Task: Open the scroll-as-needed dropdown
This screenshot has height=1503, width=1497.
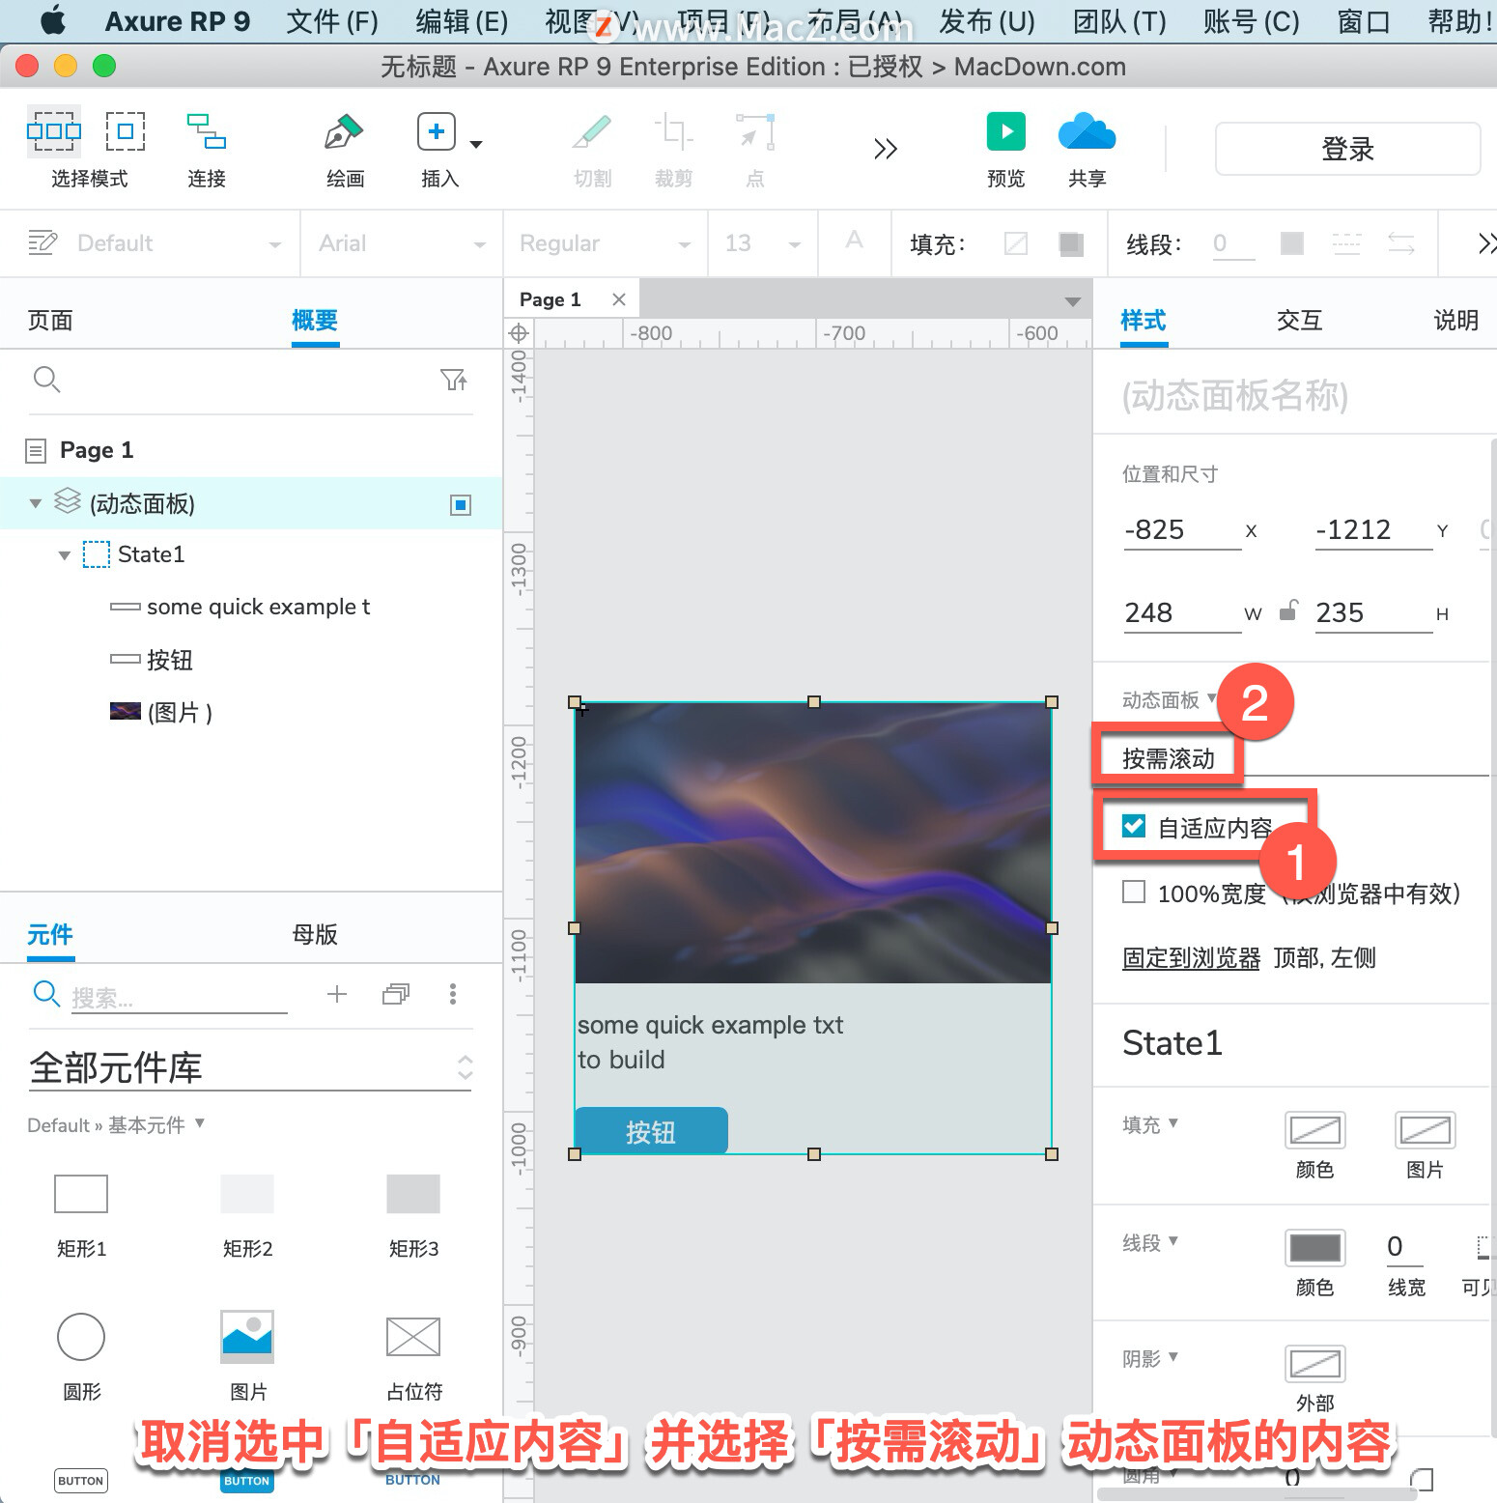Action: point(1304,758)
